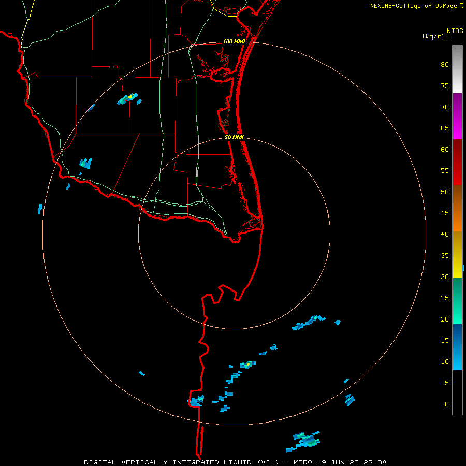Select the 25 value on the scale
The height and width of the screenshot is (466, 466).
click(x=445, y=298)
